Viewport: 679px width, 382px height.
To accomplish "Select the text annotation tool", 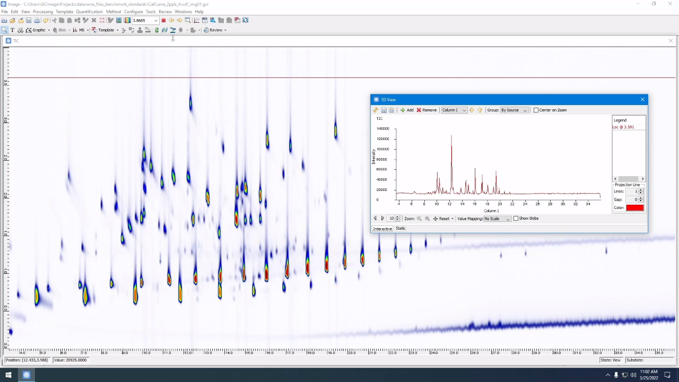I will tap(13, 30).
